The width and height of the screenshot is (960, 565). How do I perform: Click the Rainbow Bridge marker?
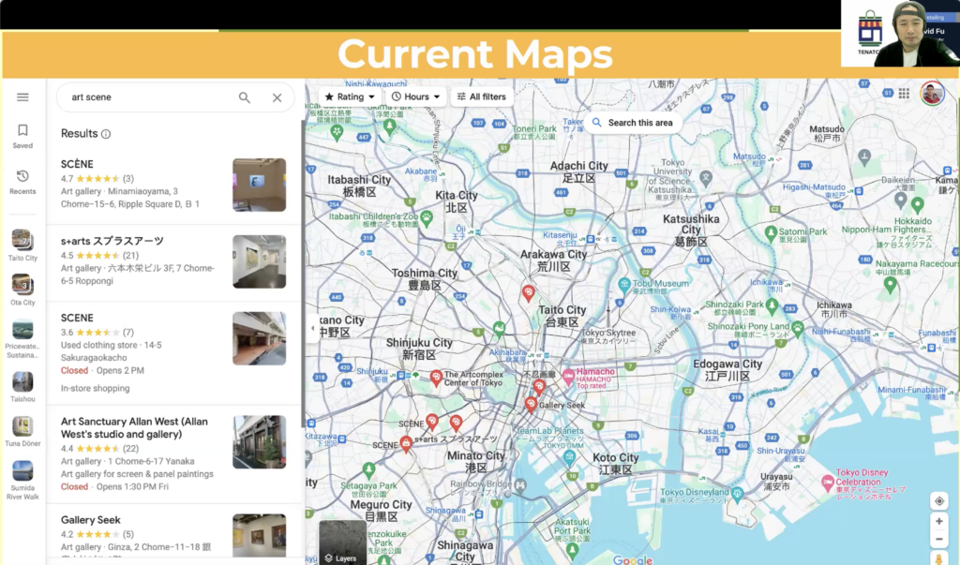point(519,485)
